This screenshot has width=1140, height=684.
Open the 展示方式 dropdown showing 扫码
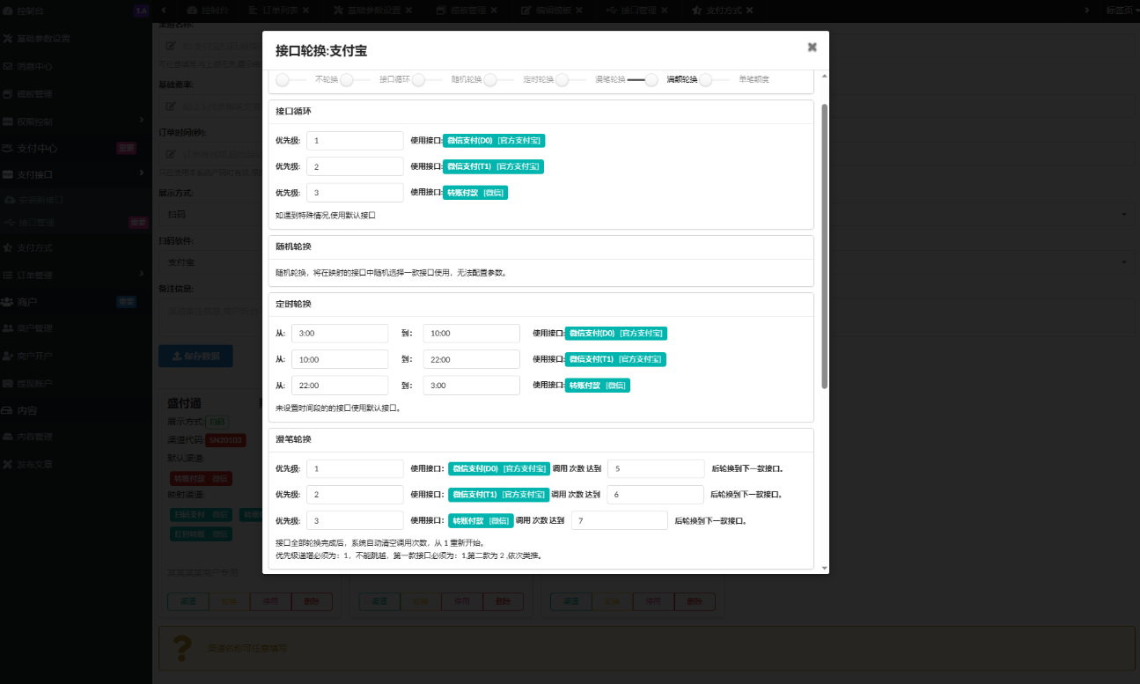point(645,214)
